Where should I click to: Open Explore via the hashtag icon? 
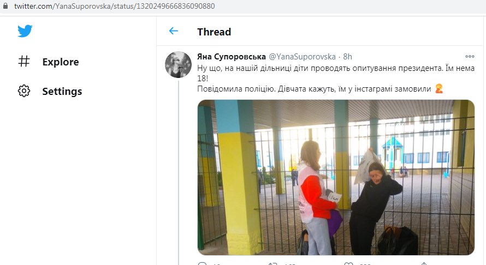[24, 61]
